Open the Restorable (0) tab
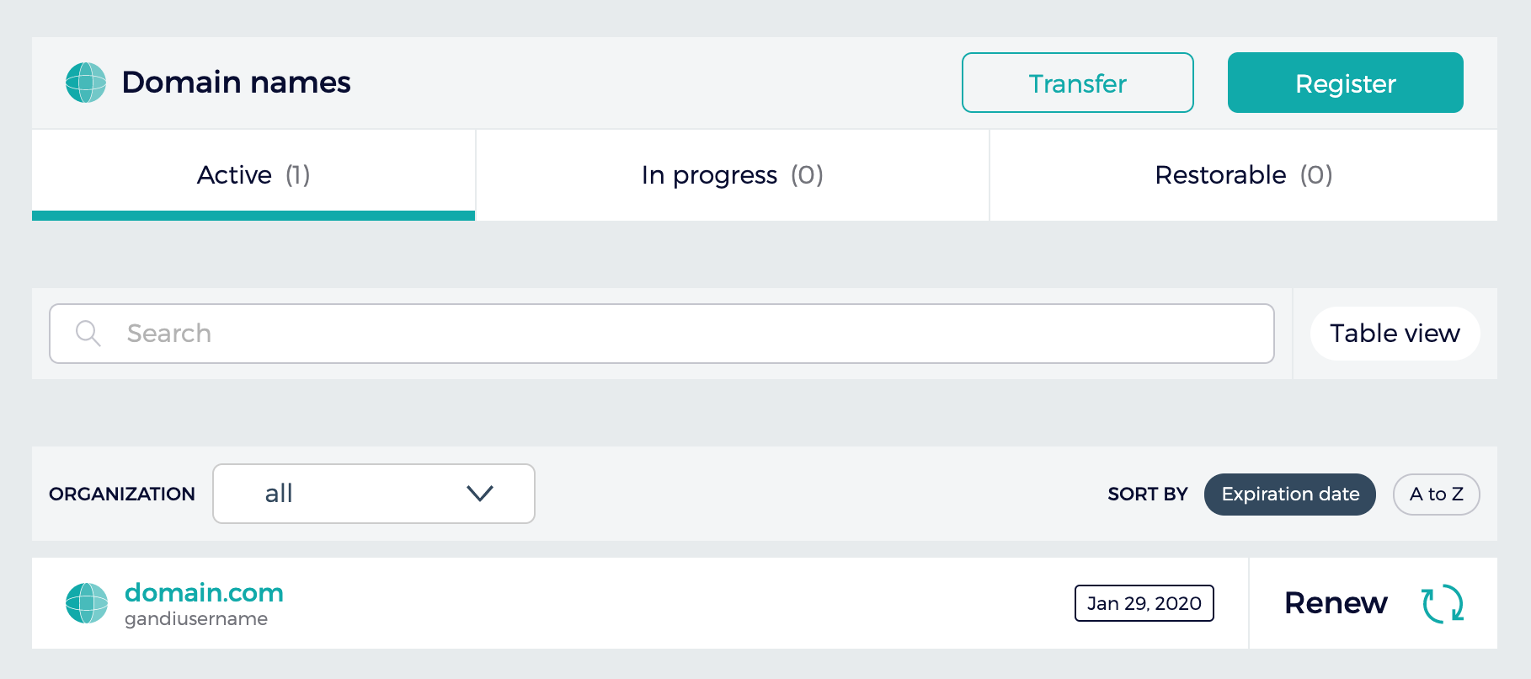The width and height of the screenshot is (1531, 679). pyautogui.click(x=1243, y=175)
